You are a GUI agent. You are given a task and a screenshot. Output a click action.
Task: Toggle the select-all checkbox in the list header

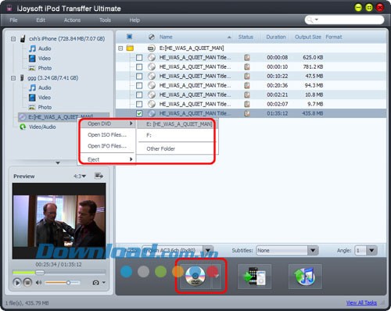pyautogui.click(x=129, y=37)
